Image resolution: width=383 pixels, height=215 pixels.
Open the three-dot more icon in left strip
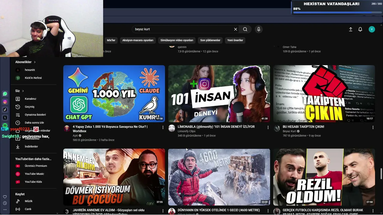click(5, 210)
